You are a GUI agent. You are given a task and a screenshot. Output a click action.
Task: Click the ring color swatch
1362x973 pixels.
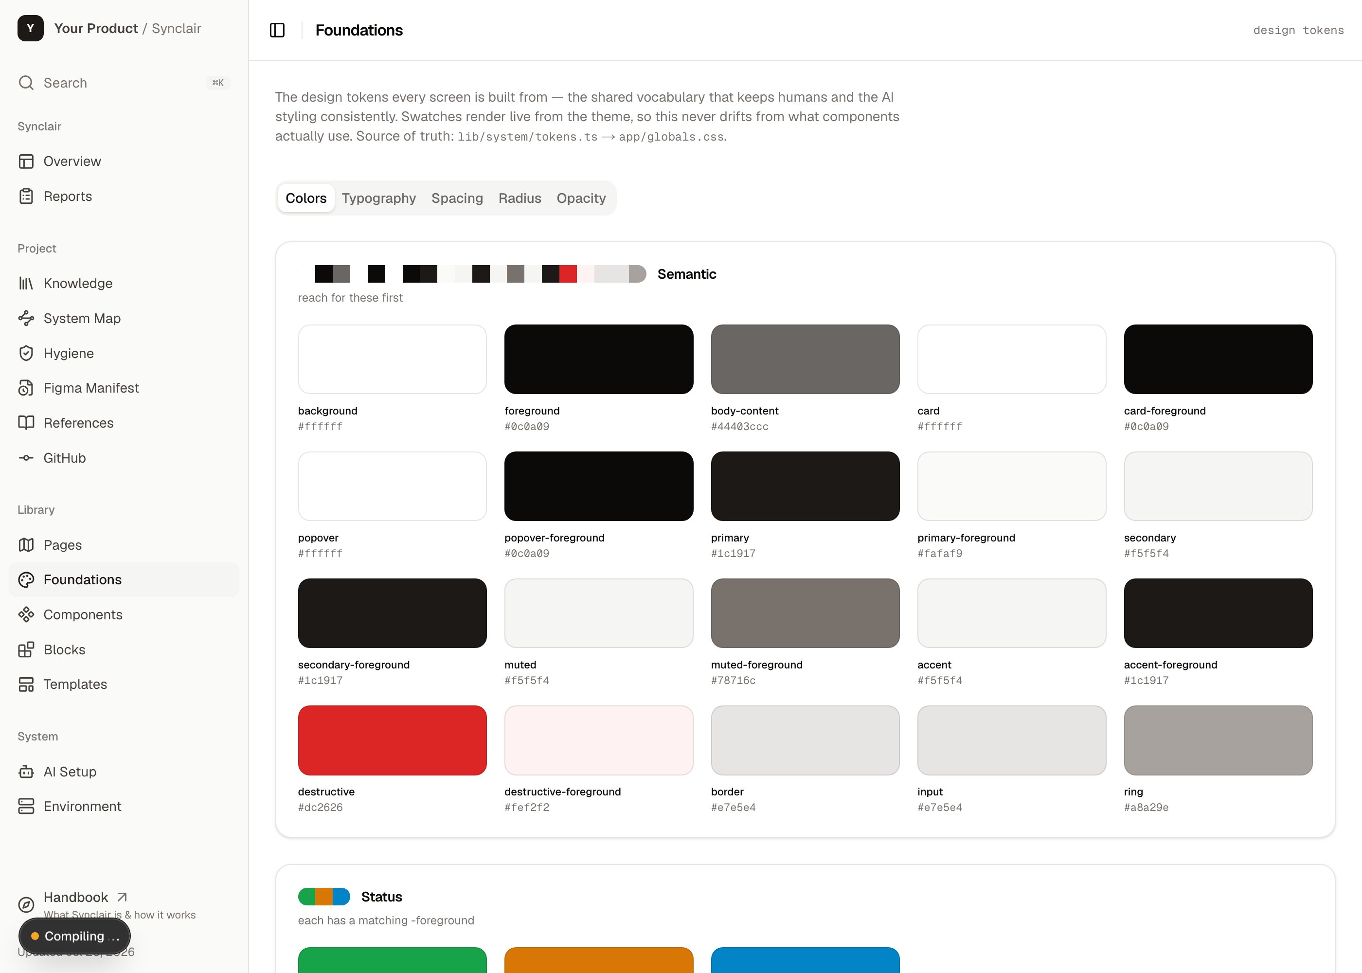(x=1218, y=740)
